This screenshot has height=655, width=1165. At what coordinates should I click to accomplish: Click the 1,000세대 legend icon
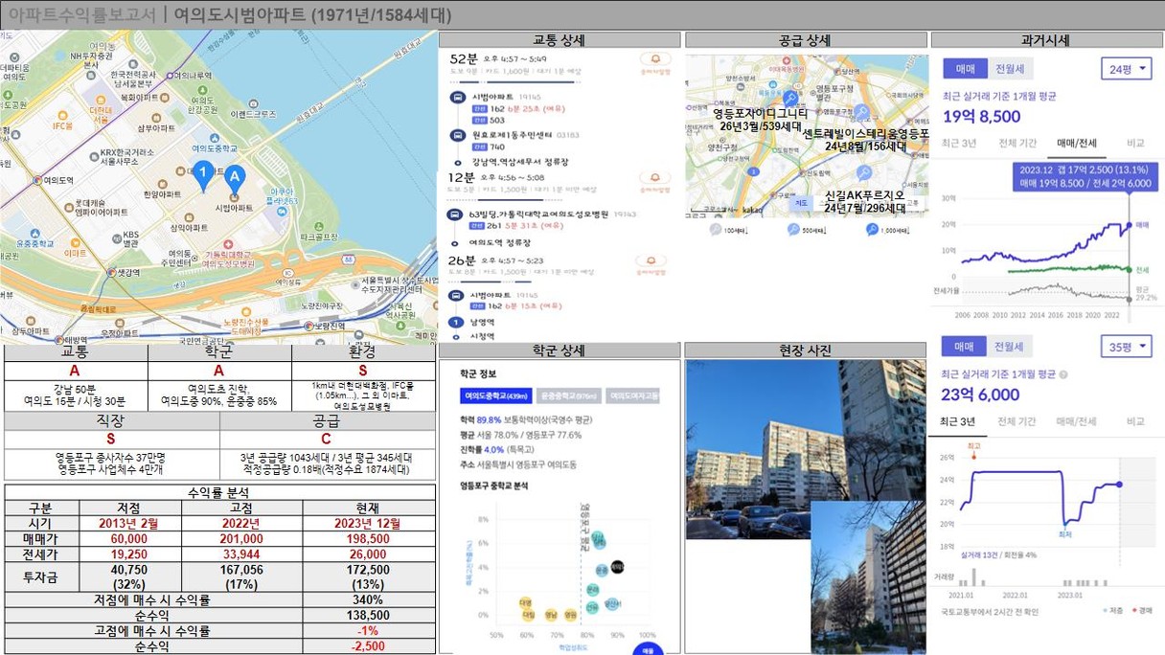pyautogui.click(x=872, y=230)
